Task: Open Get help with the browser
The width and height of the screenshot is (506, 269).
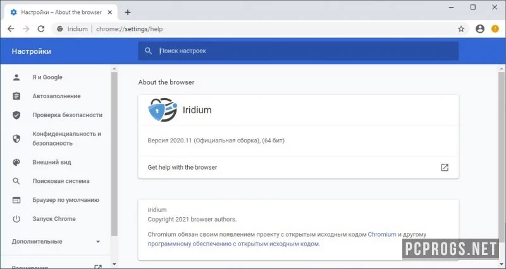Action: [x=298, y=167]
